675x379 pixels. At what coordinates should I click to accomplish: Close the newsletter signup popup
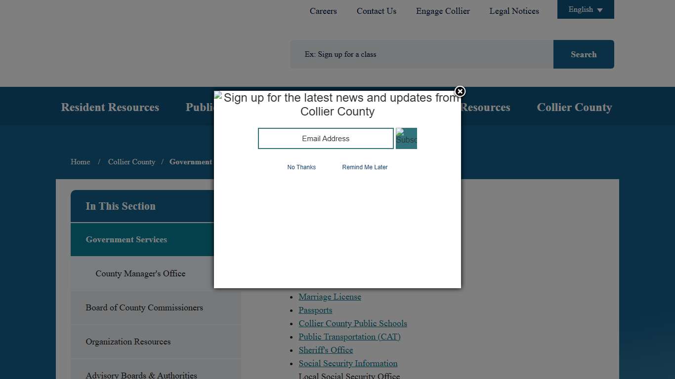[x=460, y=92]
